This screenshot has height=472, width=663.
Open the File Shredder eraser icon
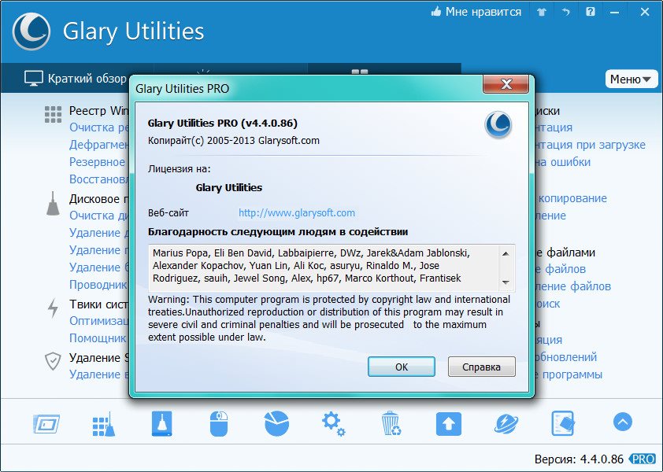pyautogui.click(x=563, y=423)
